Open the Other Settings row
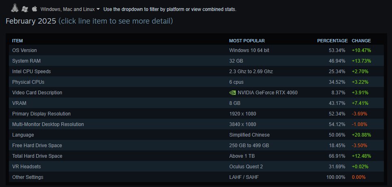This screenshot has height=187, width=392. click(196, 177)
